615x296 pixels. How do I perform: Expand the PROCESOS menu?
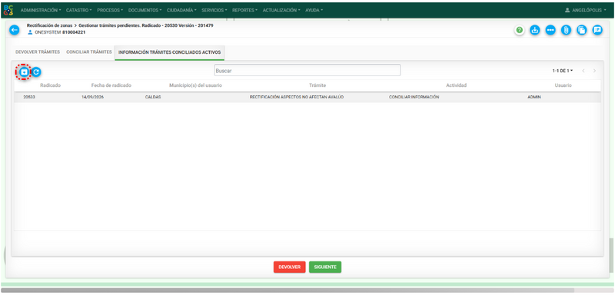point(110,10)
